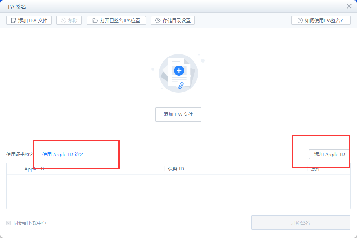The image size is (357, 238).
Task: Open 如何使用IPA签名? help
Action: coord(321,21)
